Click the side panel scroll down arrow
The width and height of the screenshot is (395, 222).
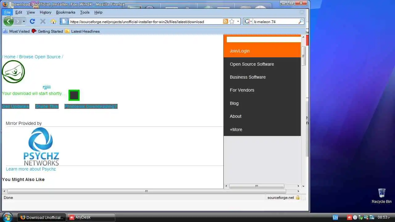click(303, 186)
